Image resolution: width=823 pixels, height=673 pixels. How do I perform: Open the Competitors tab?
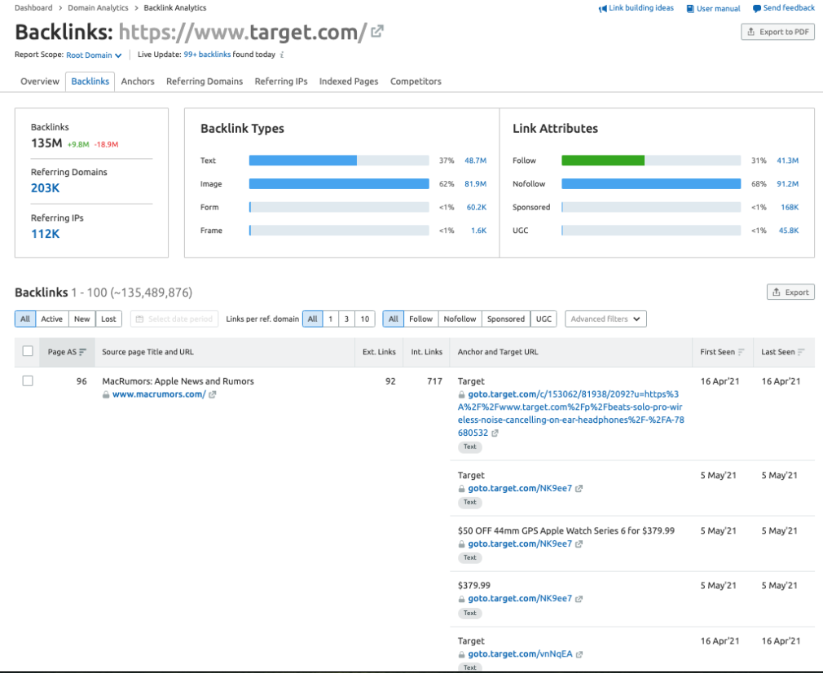pos(416,81)
